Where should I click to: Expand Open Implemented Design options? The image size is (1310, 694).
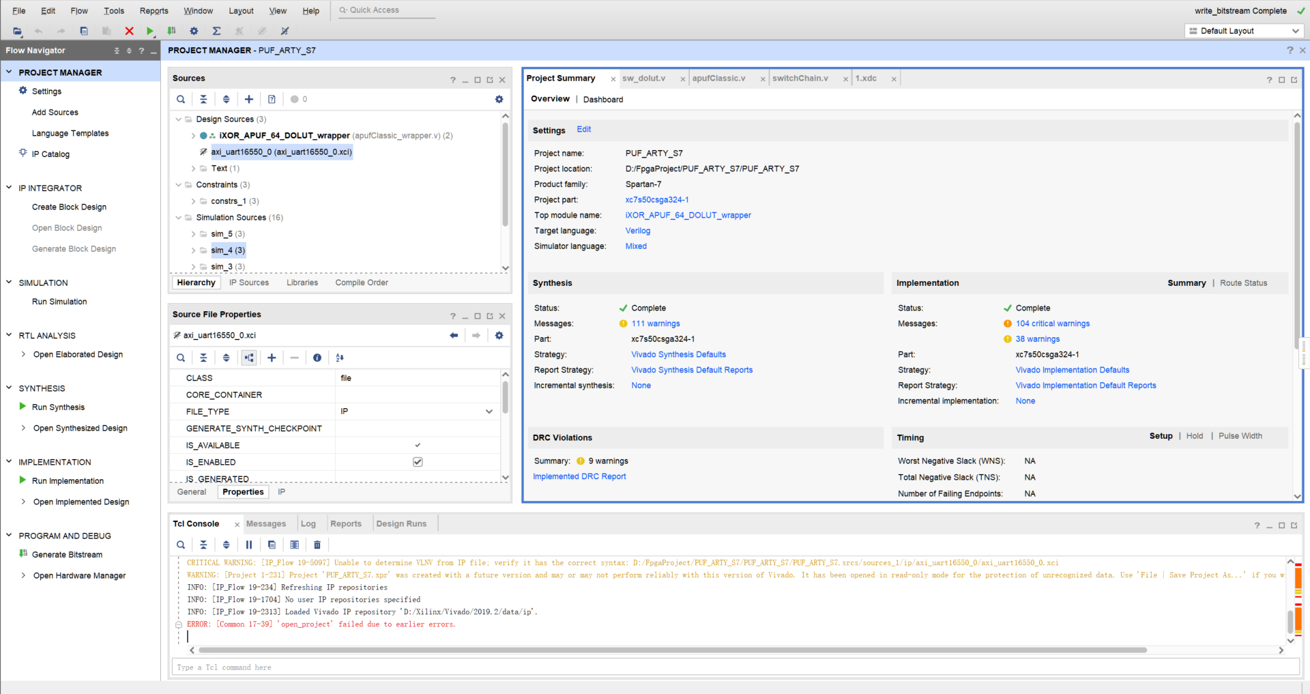coord(24,502)
